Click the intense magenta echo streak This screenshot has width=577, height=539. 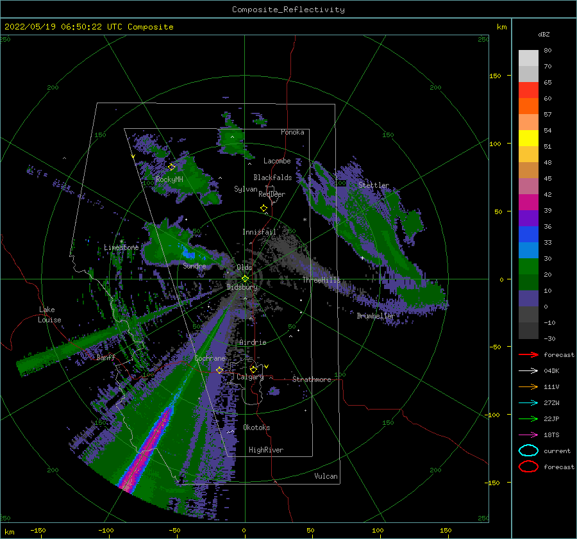[148, 448]
